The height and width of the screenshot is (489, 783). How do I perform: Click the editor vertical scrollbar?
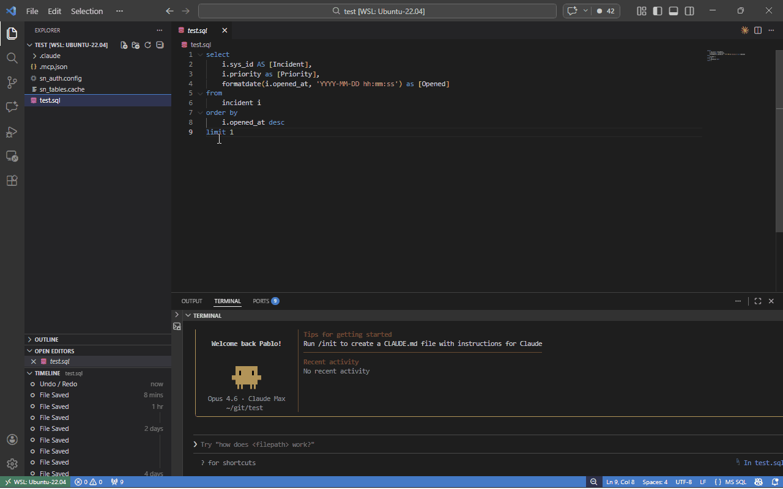click(779, 141)
